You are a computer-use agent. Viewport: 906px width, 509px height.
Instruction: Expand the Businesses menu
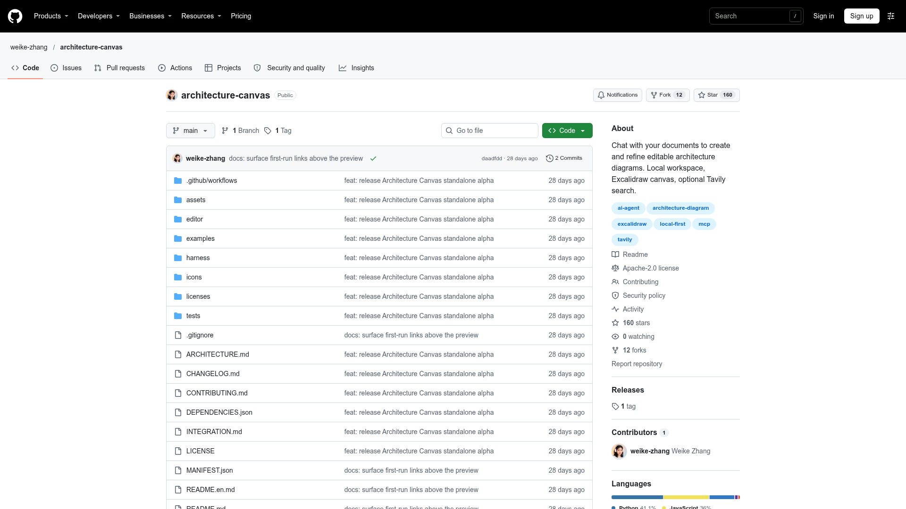pos(151,16)
